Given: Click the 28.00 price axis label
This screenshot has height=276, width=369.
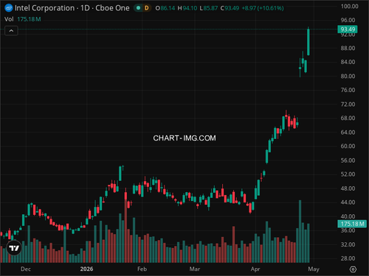Looking at the screenshot, I should point(348,258).
